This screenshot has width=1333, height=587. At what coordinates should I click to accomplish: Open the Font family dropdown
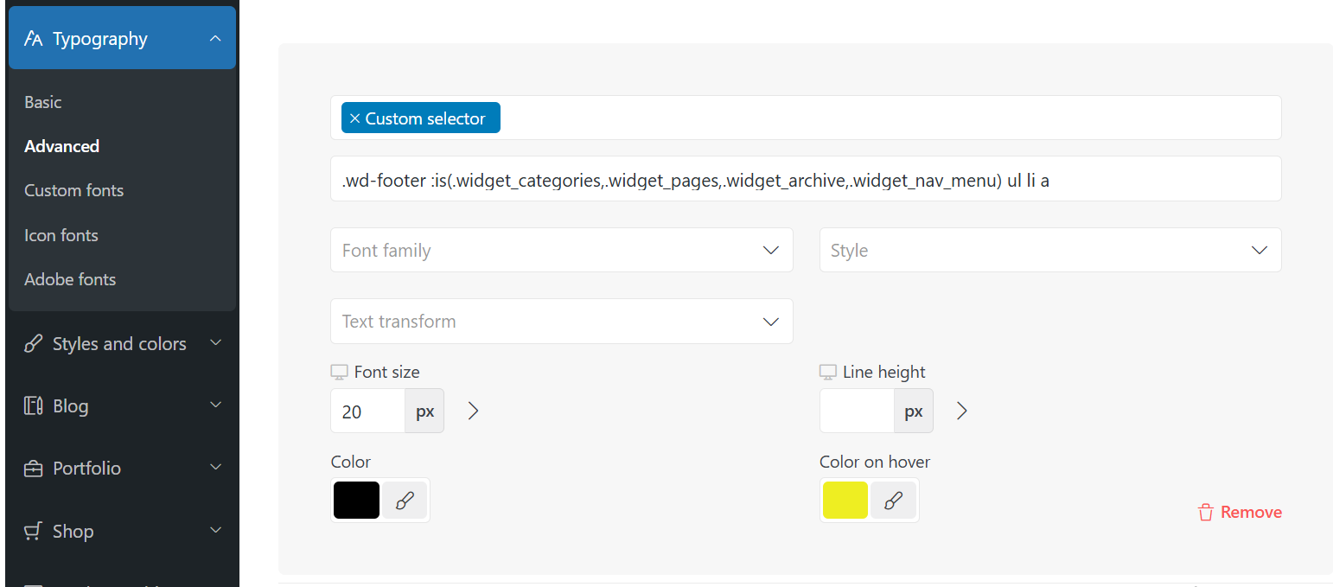coord(562,250)
